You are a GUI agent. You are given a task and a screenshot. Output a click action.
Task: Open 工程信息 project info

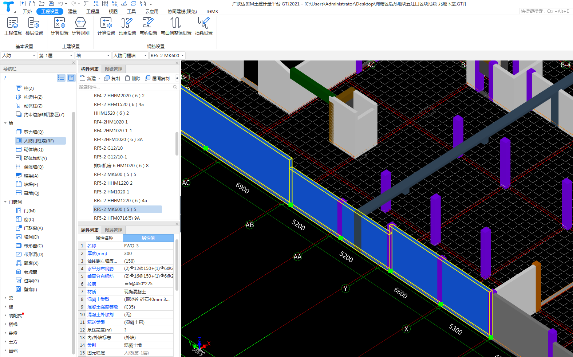[x=13, y=26]
